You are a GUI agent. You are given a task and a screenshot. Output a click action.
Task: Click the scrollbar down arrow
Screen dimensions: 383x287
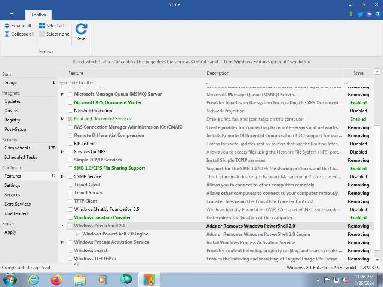coord(377,260)
